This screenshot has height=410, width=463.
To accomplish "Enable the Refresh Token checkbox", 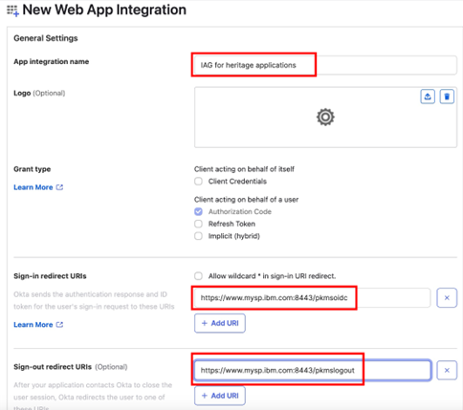I will (198, 224).
